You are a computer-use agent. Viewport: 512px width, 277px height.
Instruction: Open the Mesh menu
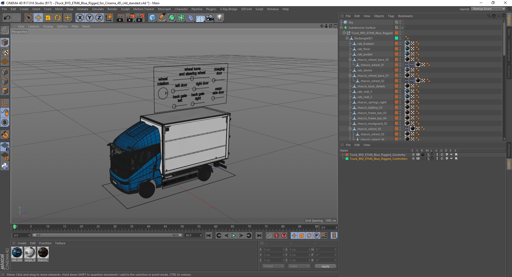[59, 9]
